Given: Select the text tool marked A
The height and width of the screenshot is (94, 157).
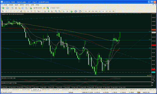Looking at the screenshot, I should tap(28, 11).
